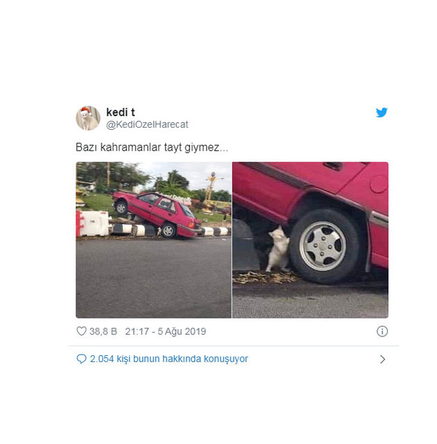The height and width of the screenshot is (444, 437).
Task: Open the right close-up photo of the wheel
Action: (310, 240)
